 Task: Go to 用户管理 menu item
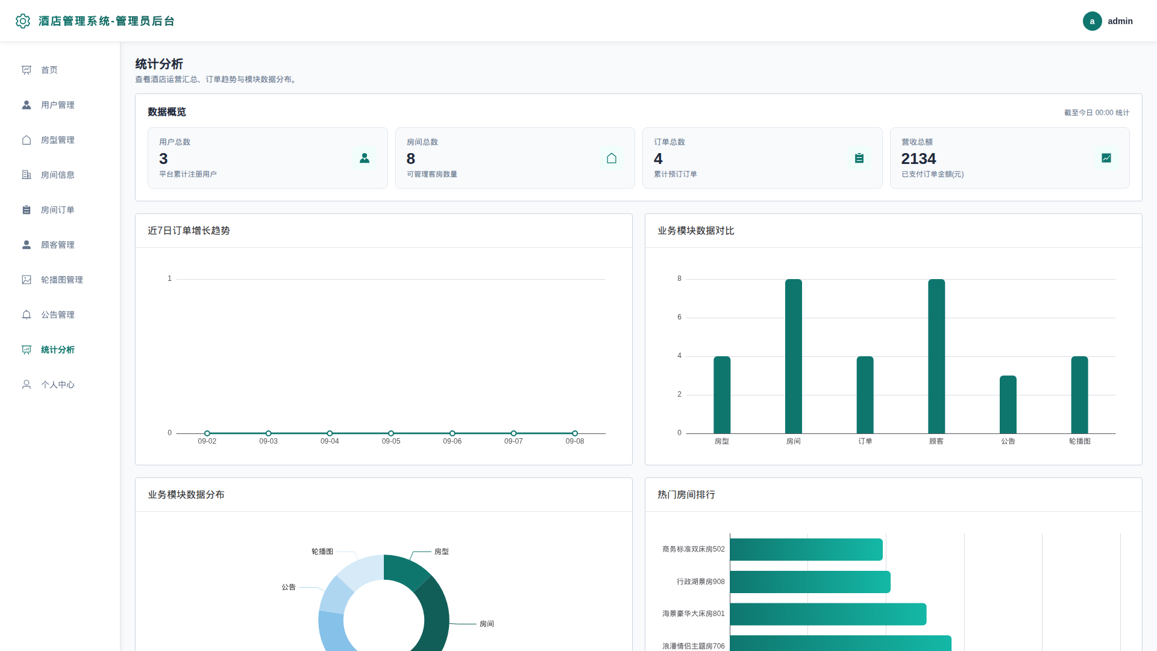[x=60, y=105]
